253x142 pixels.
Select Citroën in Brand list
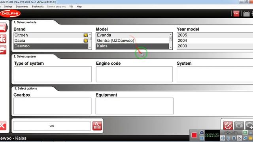click(x=51, y=35)
